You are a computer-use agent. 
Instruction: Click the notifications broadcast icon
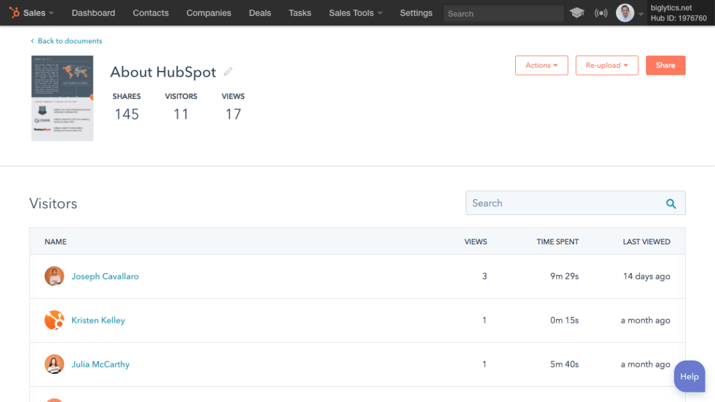tap(601, 12)
